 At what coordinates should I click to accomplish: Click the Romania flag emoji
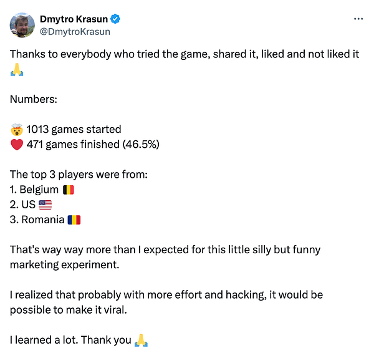(74, 220)
